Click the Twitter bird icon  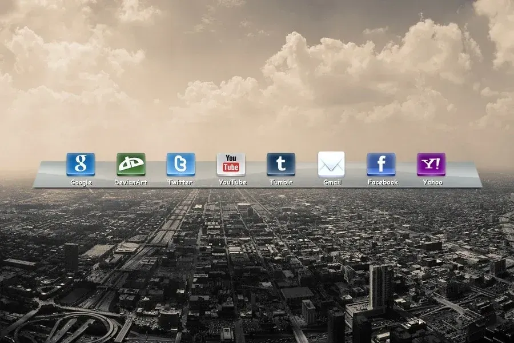180,164
